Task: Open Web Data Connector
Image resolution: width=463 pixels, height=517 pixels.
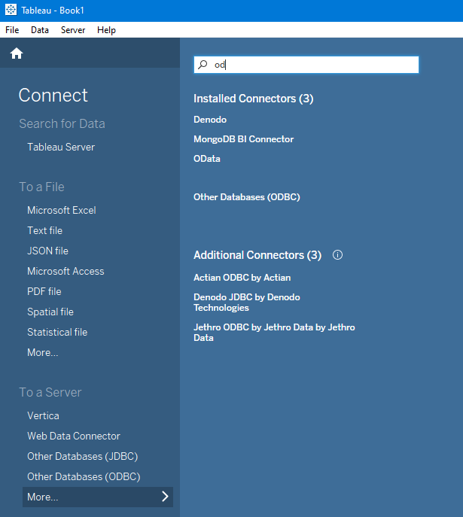Action: (x=74, y=436)
